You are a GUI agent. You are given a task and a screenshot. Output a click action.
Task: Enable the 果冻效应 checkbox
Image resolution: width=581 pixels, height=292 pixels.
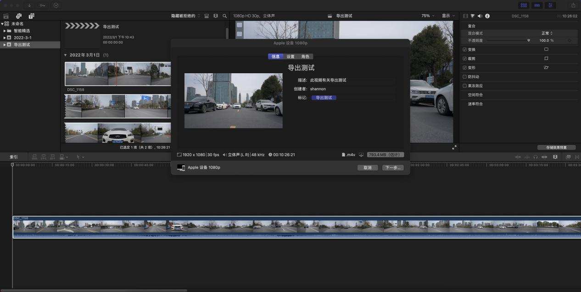[x=465, y=86]
